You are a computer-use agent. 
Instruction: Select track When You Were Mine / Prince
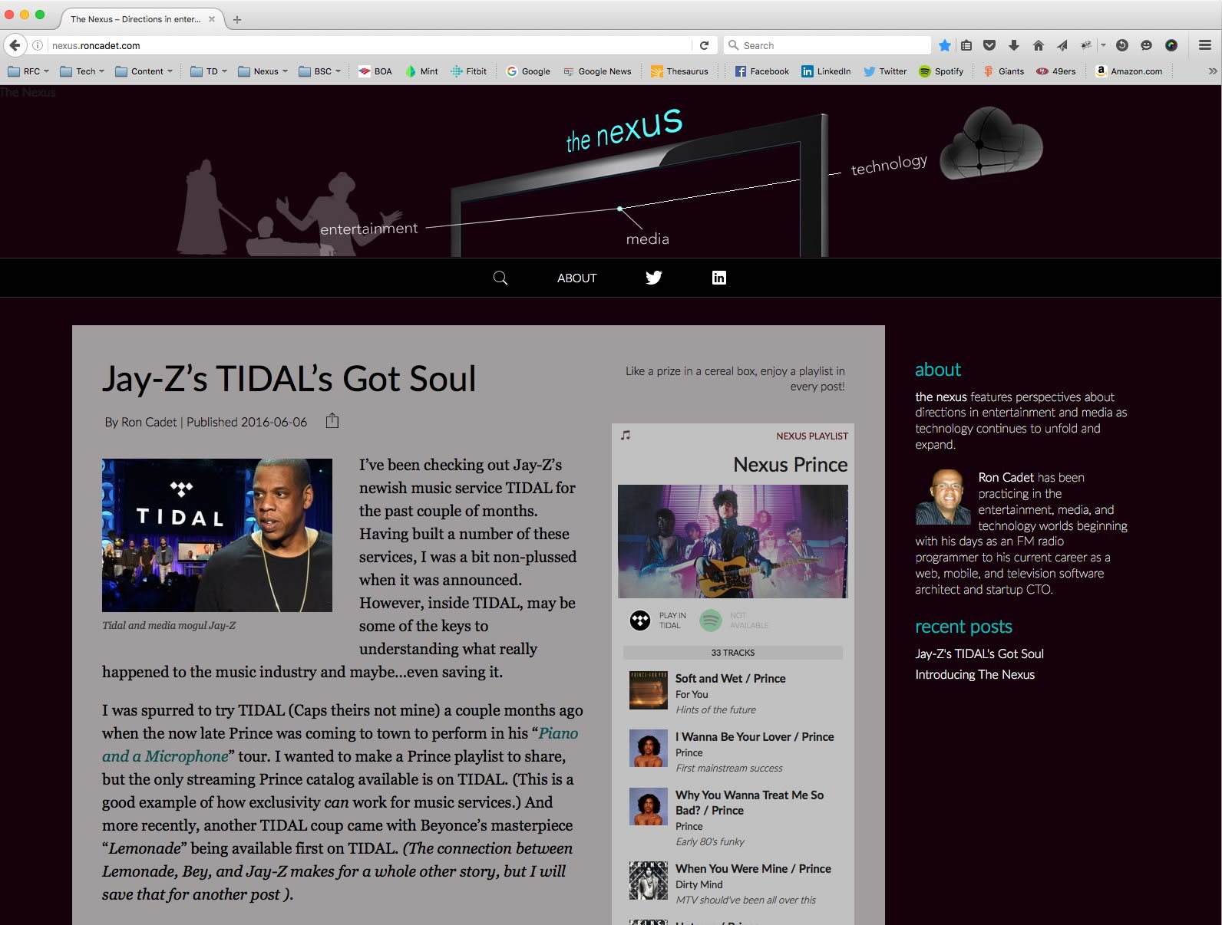(x=753, y=868)
